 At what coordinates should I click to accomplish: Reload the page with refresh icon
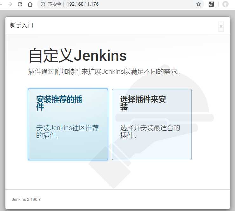(20, 4)
